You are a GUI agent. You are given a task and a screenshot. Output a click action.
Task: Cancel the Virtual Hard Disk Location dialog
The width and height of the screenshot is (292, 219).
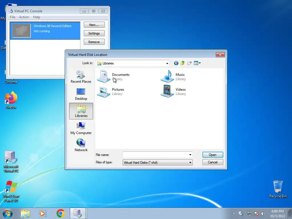tap(213, 162)
